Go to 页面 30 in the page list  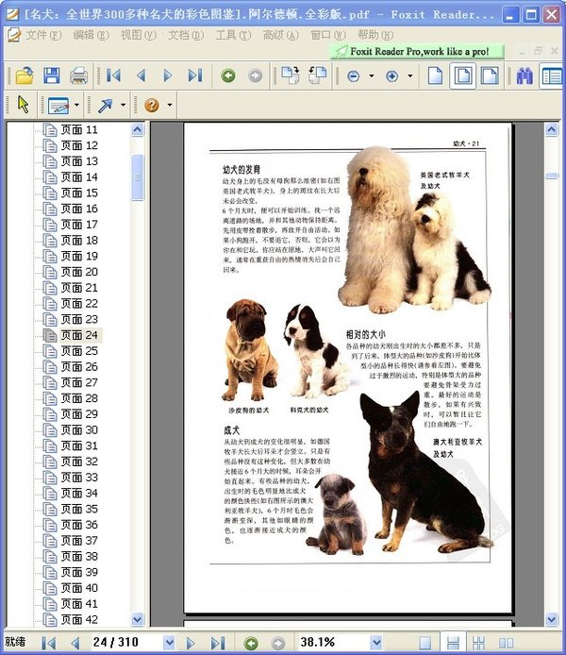pos(78,429)
